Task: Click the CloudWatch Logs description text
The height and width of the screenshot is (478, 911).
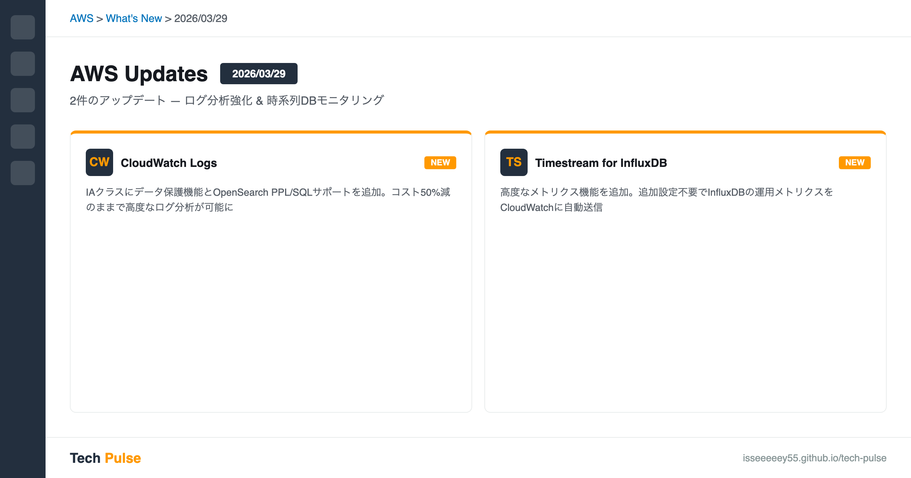Action: tap(268, 200)
